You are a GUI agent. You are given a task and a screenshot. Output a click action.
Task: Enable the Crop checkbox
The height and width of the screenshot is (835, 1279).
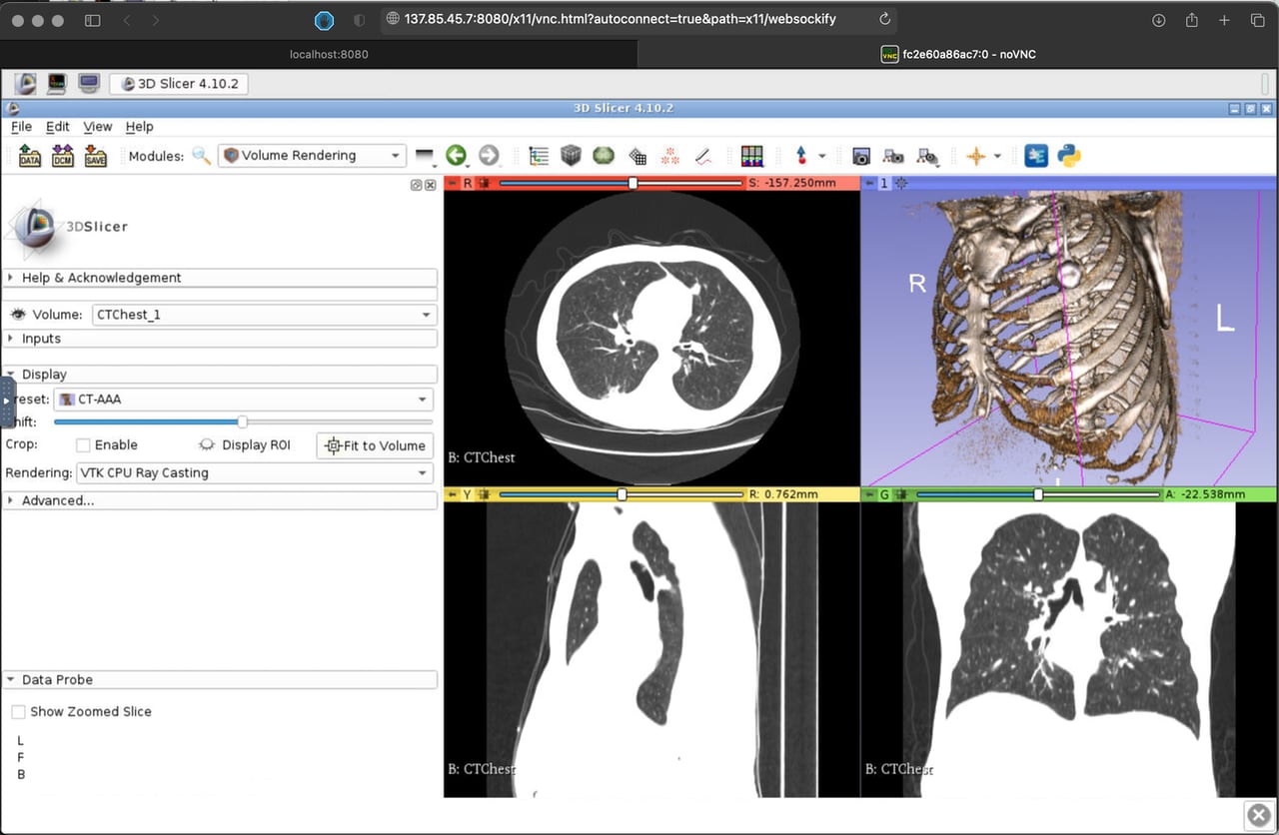point(84,445)
